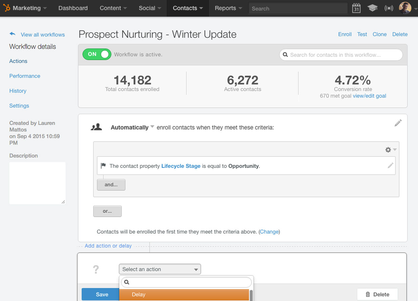The image size is (418, 301).
Task: Click Add action or delay
Action: 108,246
